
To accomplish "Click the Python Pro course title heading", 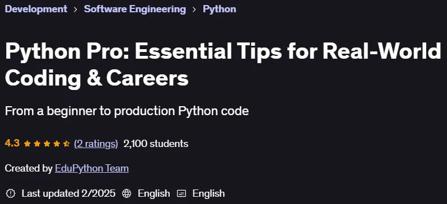I will pyautogui.click(x=223, y=65).
